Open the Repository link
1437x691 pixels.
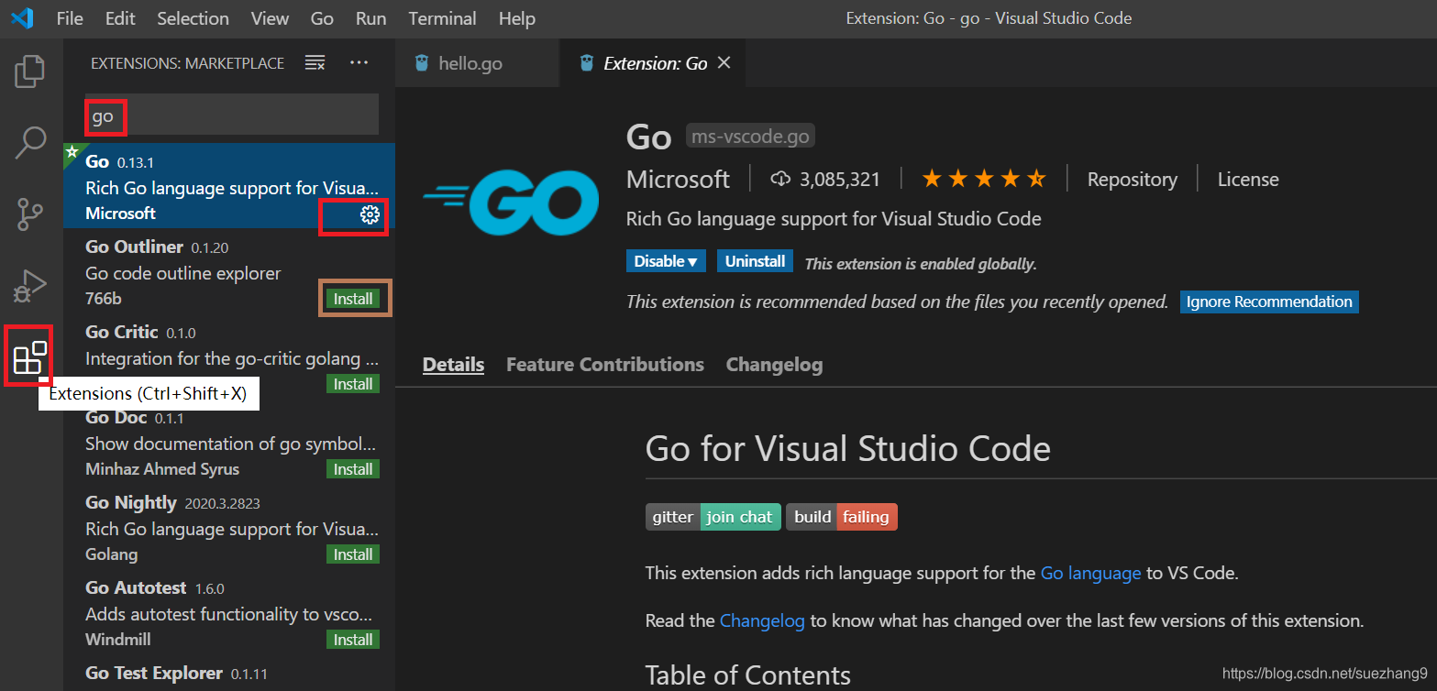click(x=1133, y=180)
